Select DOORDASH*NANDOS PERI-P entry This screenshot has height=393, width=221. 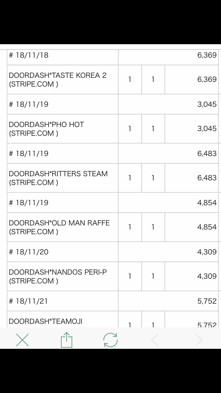click(x=58, y=276)
